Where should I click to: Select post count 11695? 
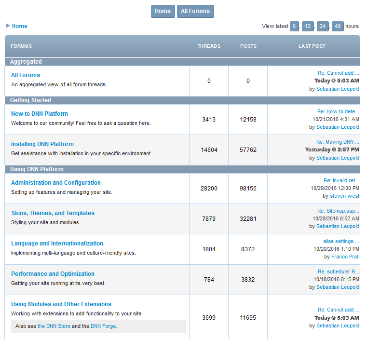248,318
